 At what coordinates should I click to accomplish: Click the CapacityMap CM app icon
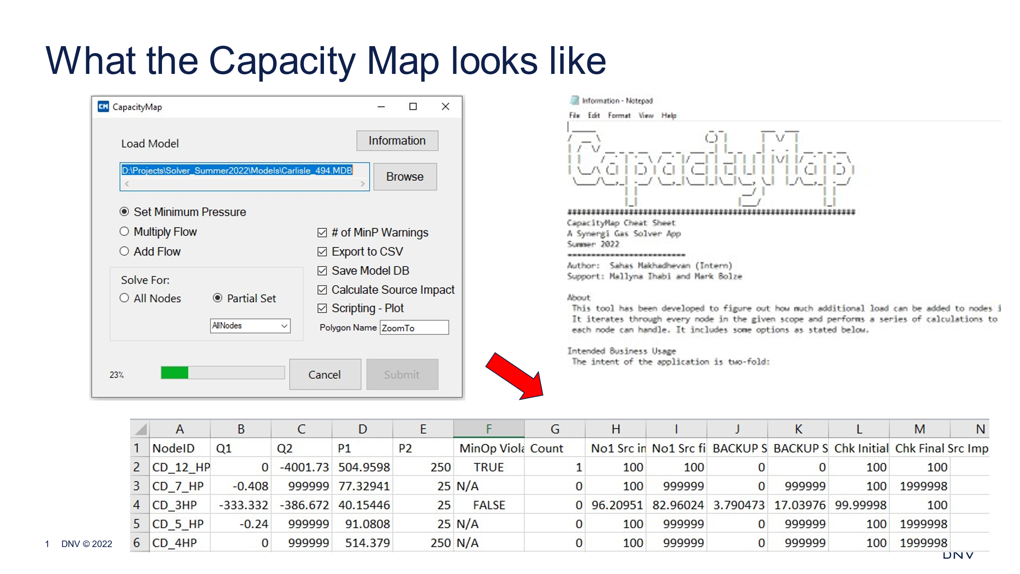pos(103,107)
